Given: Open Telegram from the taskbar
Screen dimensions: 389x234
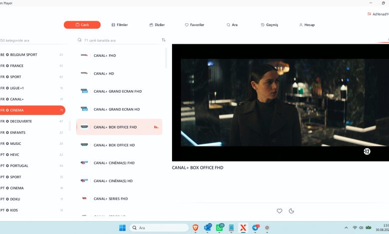Looking at the screenshot, I should (x=255, y=228).
